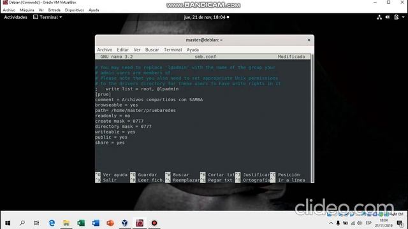The image size is (408, 229).
Task: Open the terminal window's Terminal menu
Action: [173, 50]
